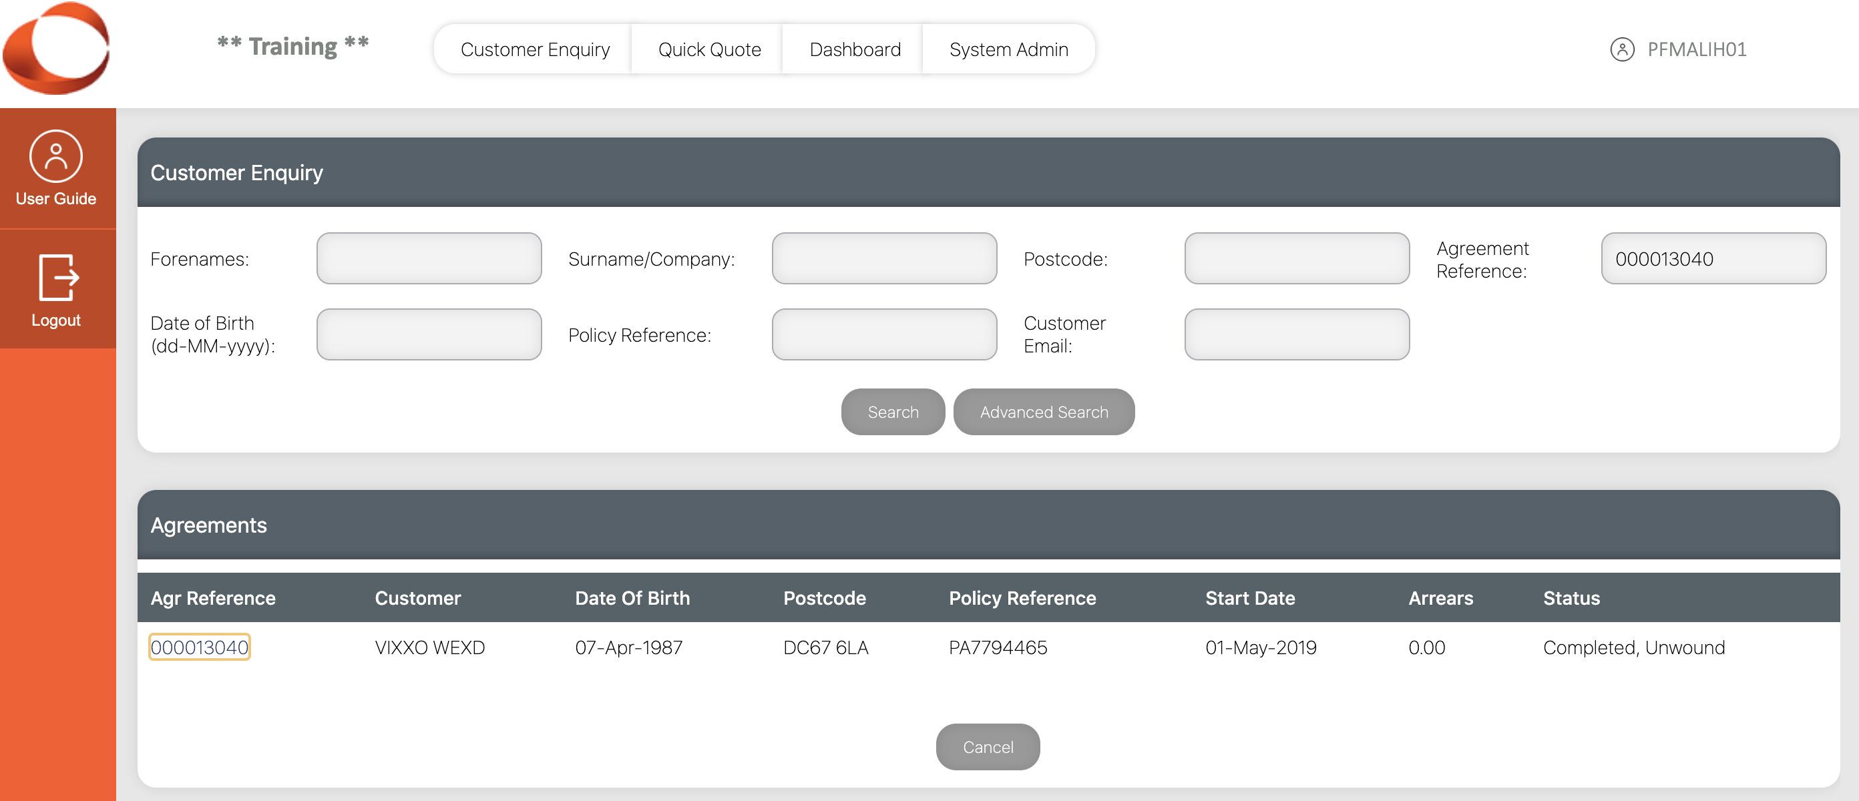
Task: Click the System Admin navigation tab
Action: (1009, 49)
